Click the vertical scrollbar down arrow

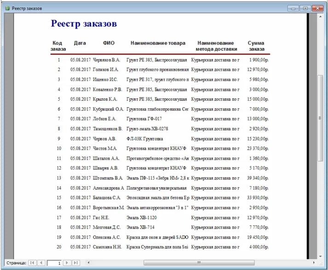tap(320, 256)
